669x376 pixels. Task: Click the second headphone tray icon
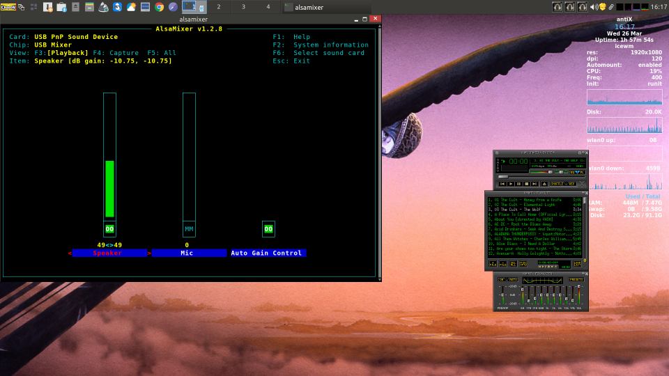pyautogui.click(x=569, y=7)
